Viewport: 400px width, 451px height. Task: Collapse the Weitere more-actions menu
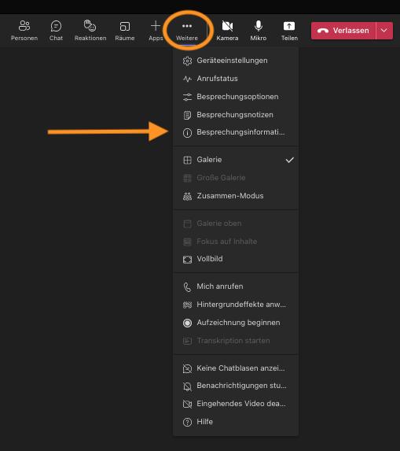point(187,30)
